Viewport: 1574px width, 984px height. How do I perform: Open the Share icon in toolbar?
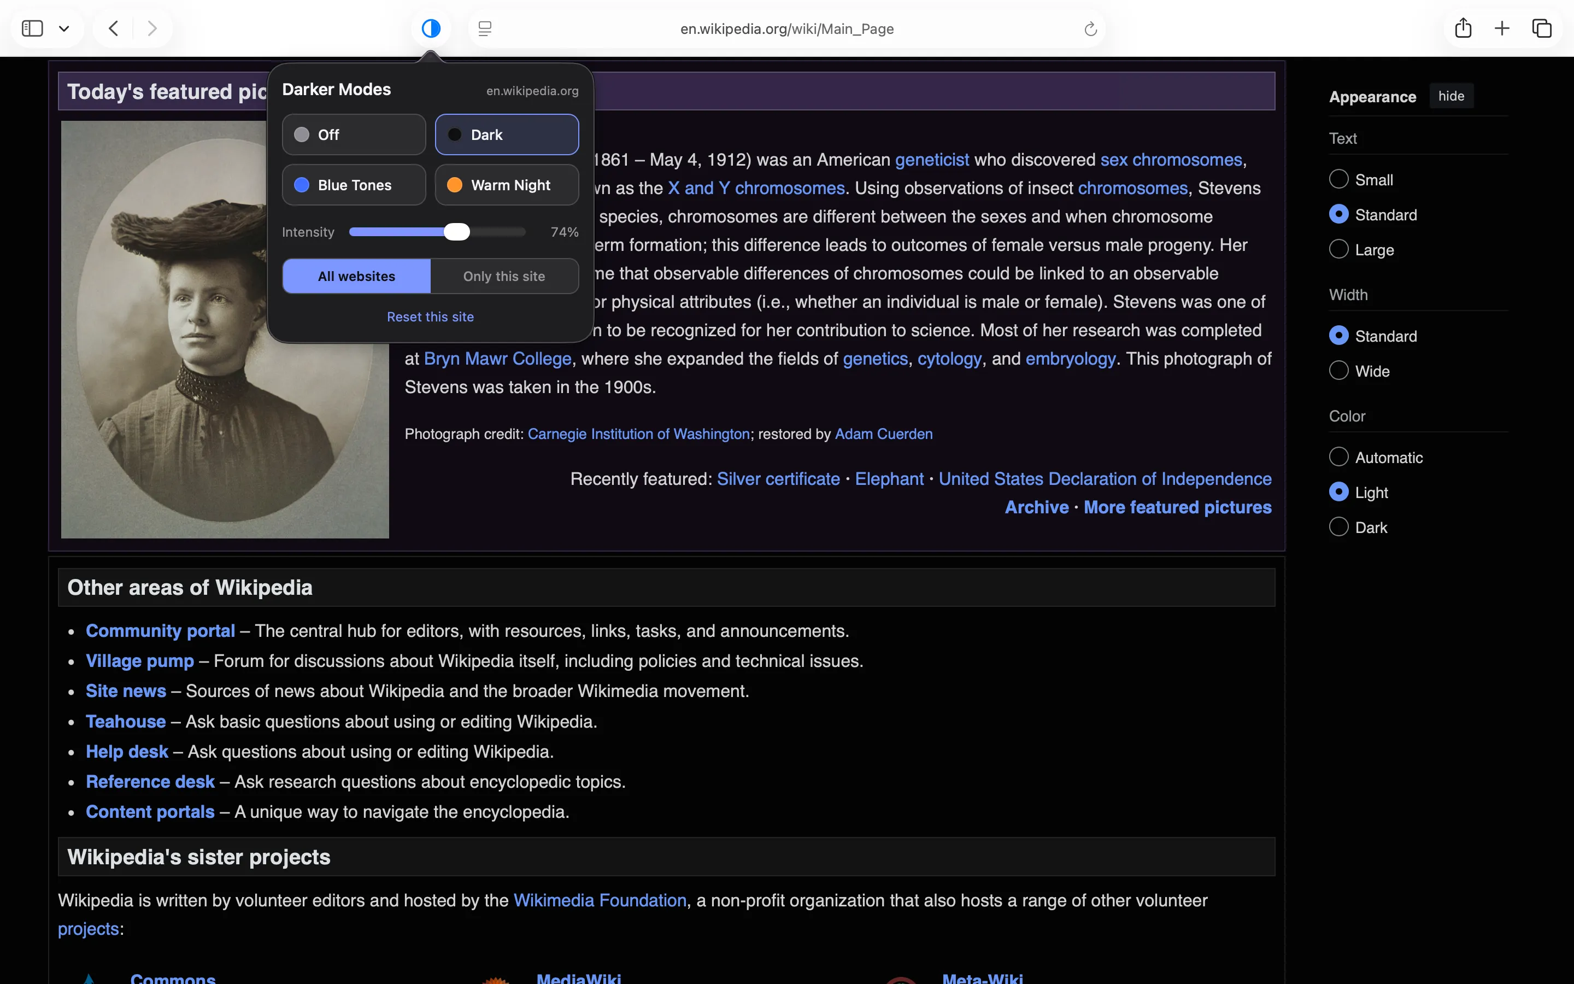pos(1464,28)
